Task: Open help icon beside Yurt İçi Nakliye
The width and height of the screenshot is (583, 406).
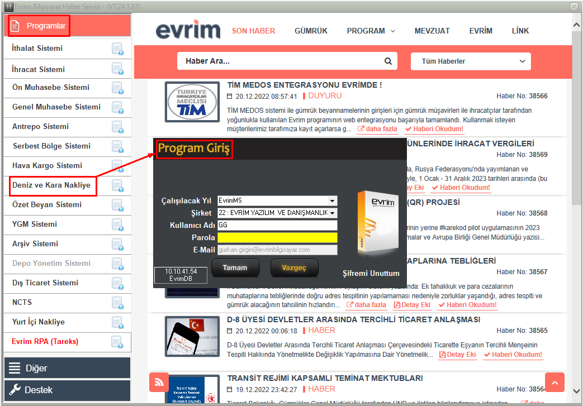Action: tap(118, 323)
